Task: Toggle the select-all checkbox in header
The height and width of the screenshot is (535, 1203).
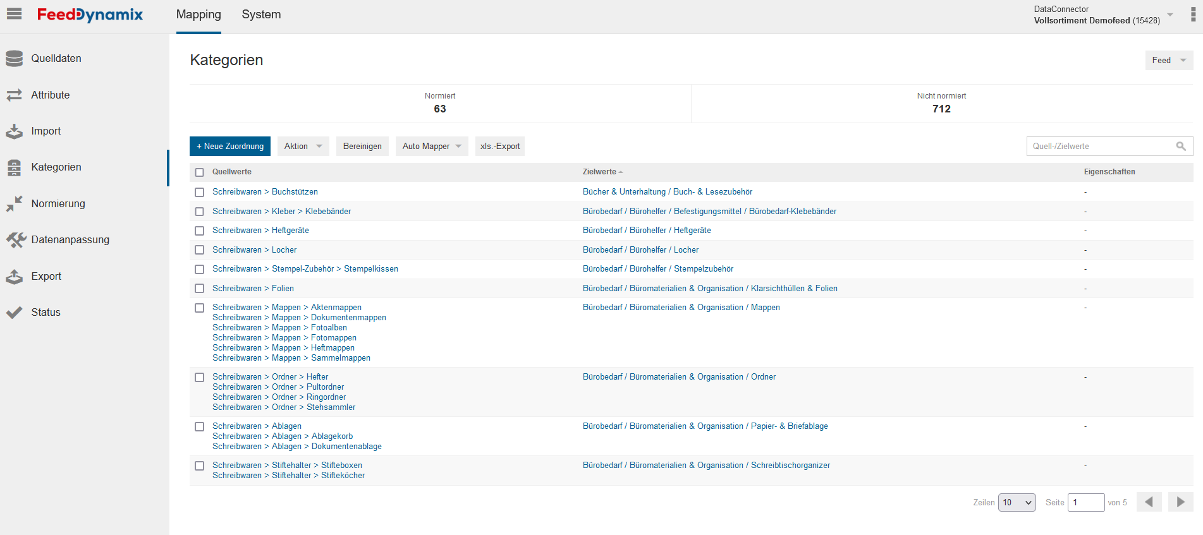Action: [x=200, y=172]
